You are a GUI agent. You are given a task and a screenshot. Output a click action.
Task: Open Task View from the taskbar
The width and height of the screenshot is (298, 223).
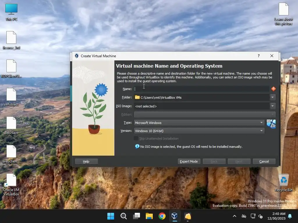click(x=136, y=216)
